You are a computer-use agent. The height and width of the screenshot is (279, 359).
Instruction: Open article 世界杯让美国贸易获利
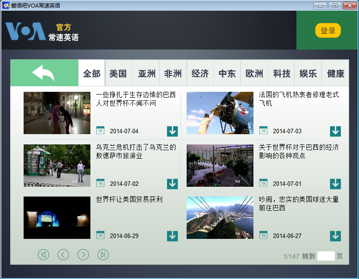tap(129, 199)
